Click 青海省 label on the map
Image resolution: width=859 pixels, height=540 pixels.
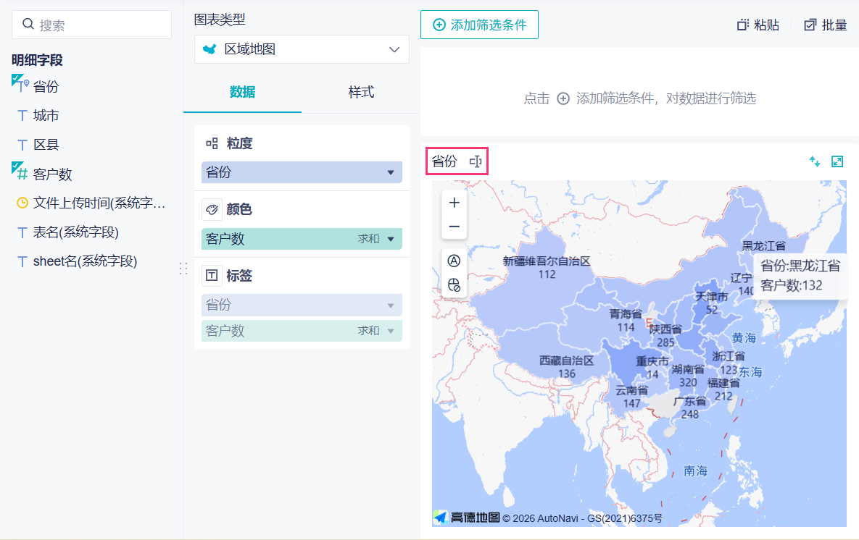click(x=626, y=314)
